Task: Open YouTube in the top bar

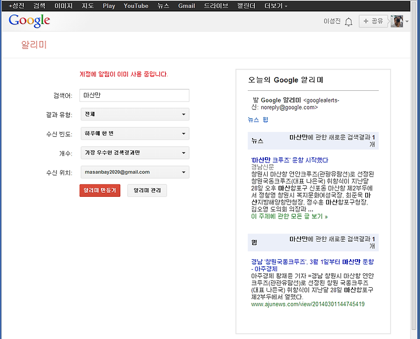Action: coord(136,6)
